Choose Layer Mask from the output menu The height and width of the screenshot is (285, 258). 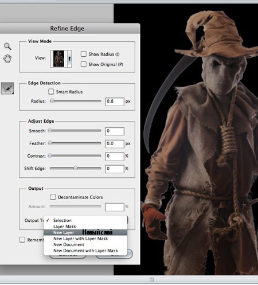(x=85, y=227)
